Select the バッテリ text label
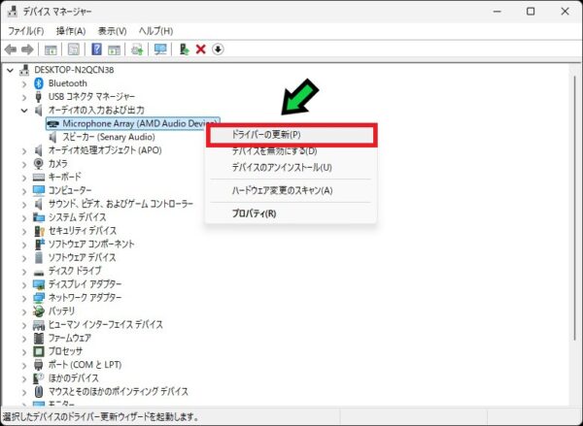Screen dimensions: 583x426 (x=61, y=311)
